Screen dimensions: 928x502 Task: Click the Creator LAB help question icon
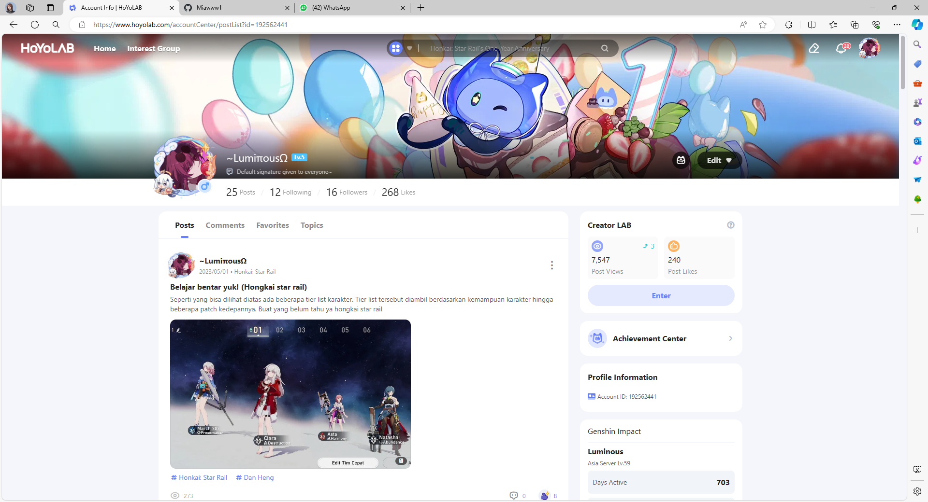[x=730, y=225]
